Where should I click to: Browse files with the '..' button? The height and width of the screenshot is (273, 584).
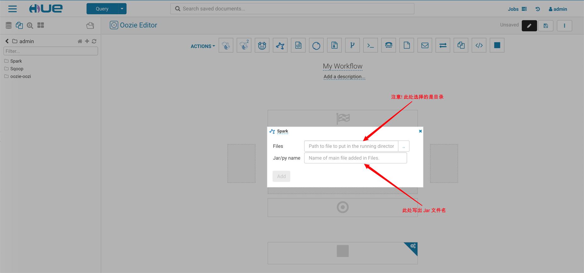[x=404, y=146]
